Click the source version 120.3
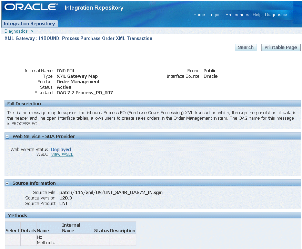302x249 pixels. tap(66, 198)
